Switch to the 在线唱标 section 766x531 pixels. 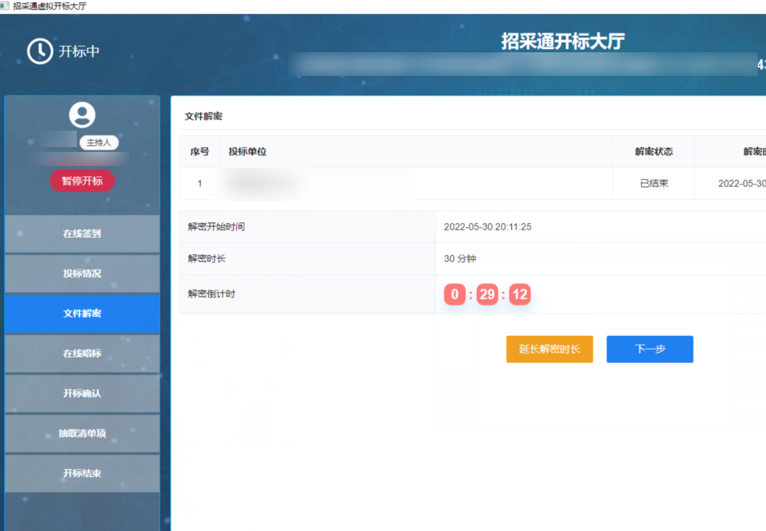click(82, 354)
